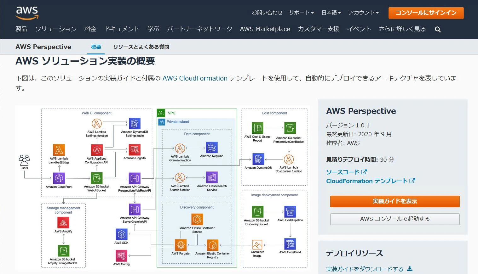Click the AWS Config icon
Image resolution: width=478 pixels, height=274 pixels.
pos(122,256)
